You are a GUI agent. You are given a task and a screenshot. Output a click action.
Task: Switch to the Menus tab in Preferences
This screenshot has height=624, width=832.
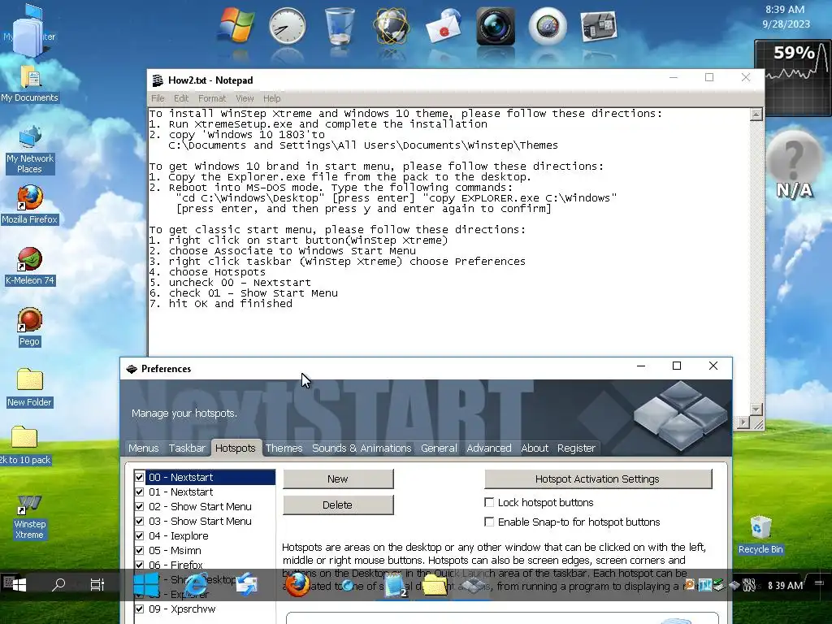click(x=143, y=448)
